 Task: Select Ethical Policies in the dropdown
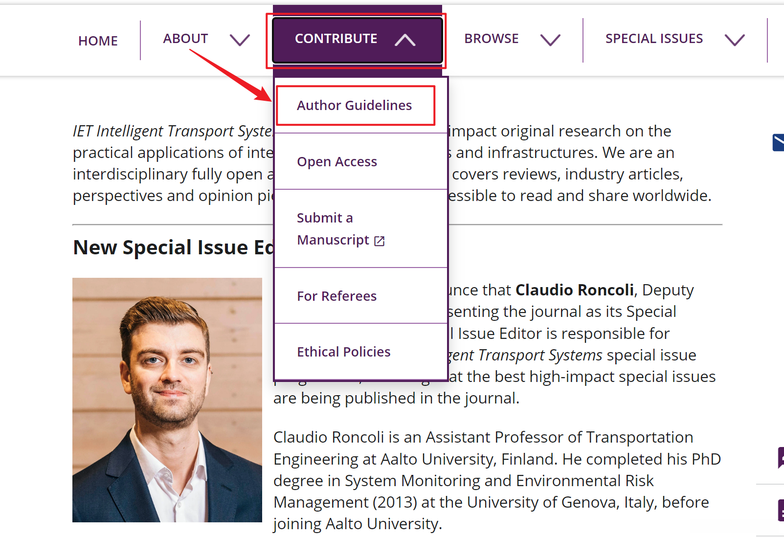(x=344, y=352)
